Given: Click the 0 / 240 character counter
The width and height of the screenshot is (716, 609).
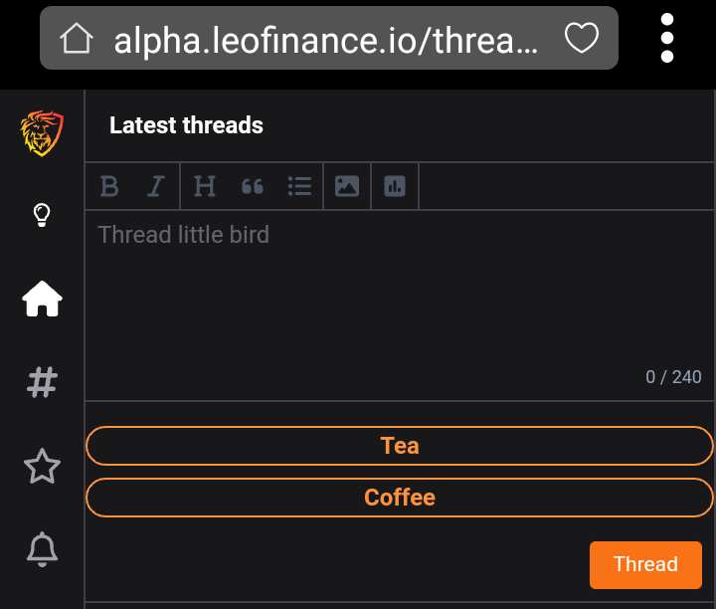Looking at the screenshot, I should click(673, 377).
